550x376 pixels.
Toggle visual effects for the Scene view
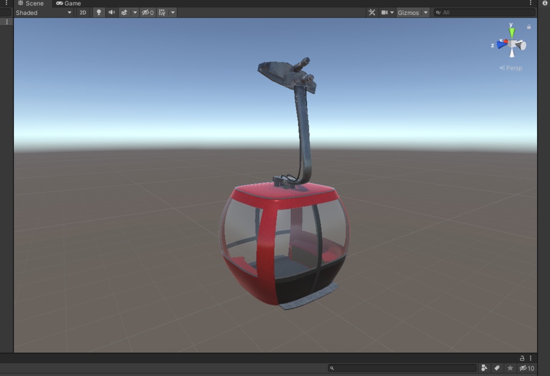click(x=124, y=12)
